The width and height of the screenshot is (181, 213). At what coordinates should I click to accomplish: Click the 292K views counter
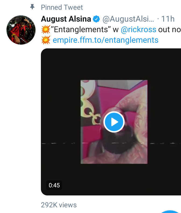tap(59, 205)
